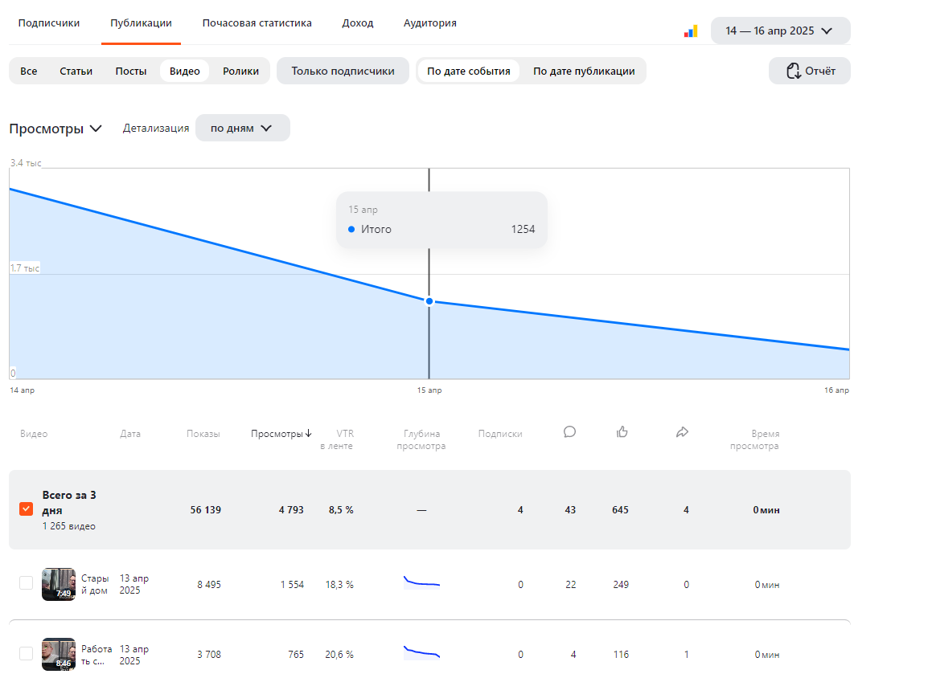Uncheck the Всего за 3 дня checkbox

click(26, 509)
